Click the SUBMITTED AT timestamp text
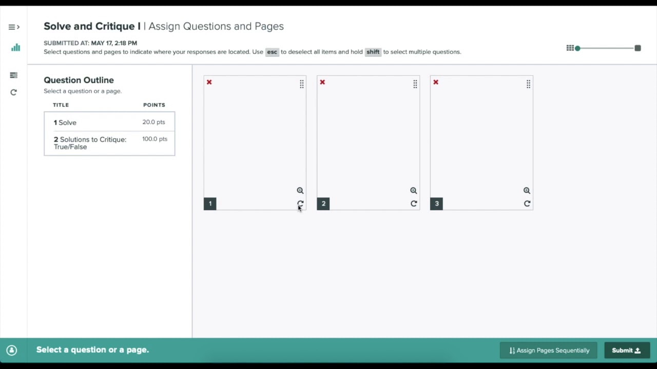The image size is (657, 369). click(x=90, y=43)
